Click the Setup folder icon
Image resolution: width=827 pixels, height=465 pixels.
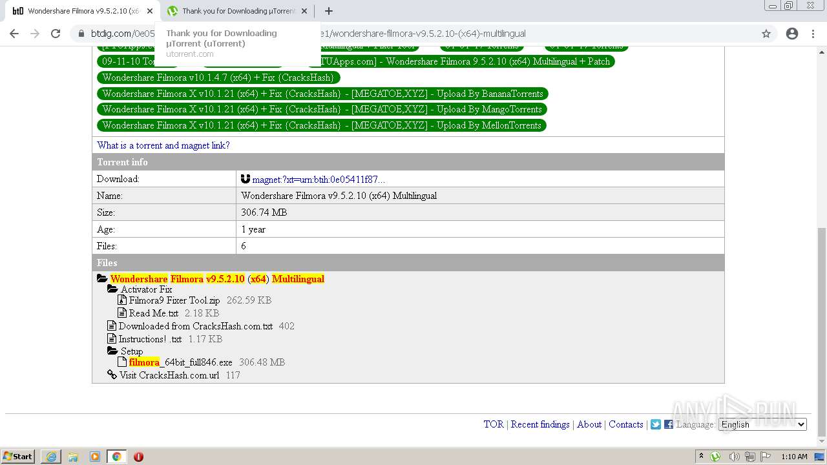tap(112, 351)
